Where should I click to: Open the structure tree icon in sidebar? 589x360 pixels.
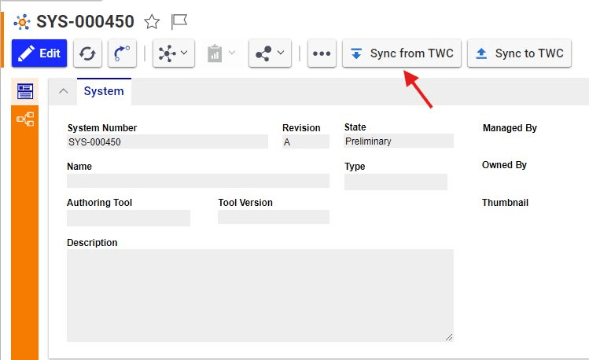pos(25,119)
